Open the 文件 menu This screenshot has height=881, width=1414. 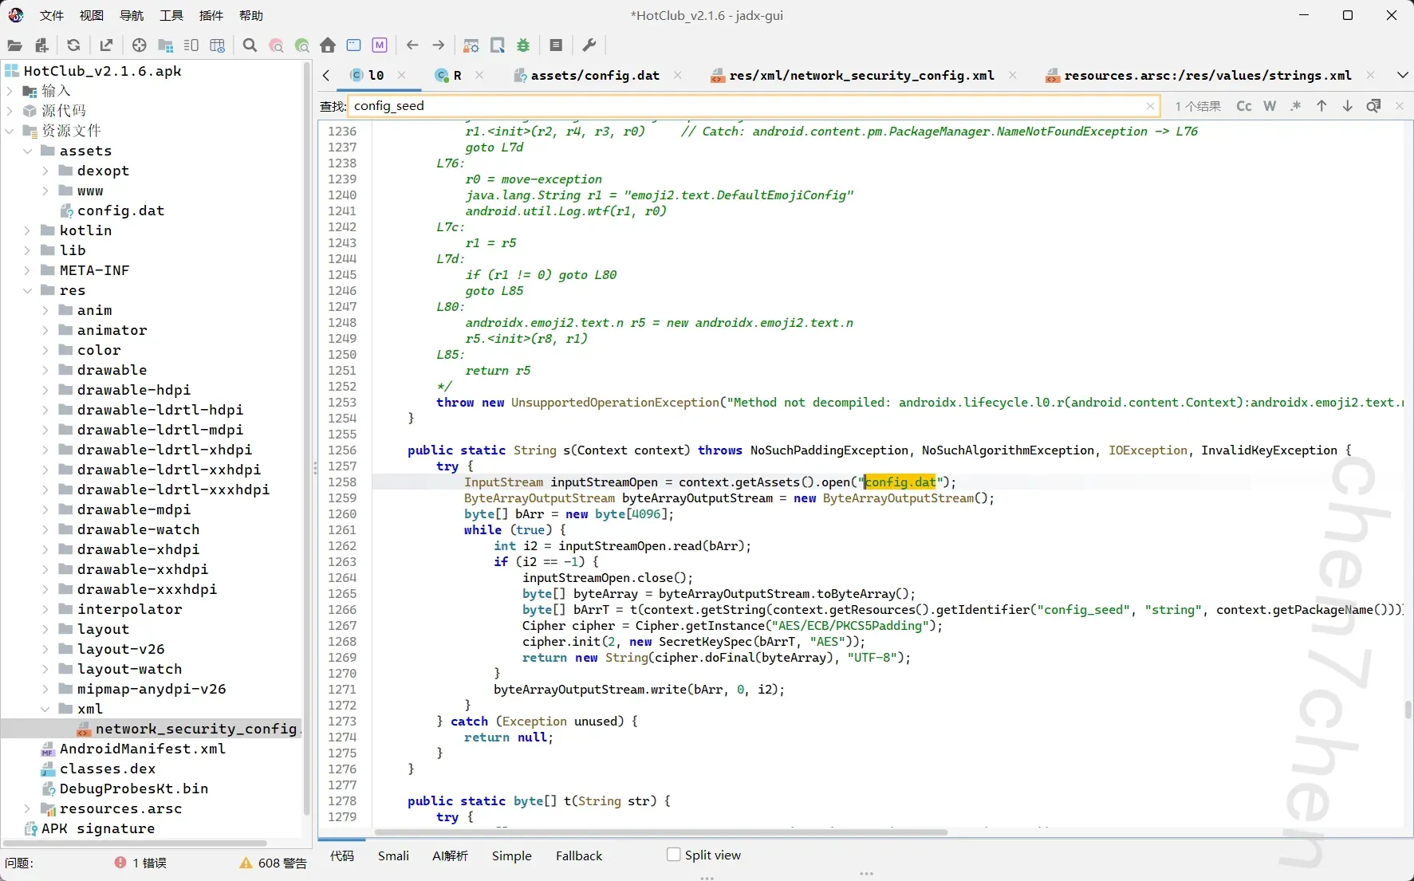point(52,15)
